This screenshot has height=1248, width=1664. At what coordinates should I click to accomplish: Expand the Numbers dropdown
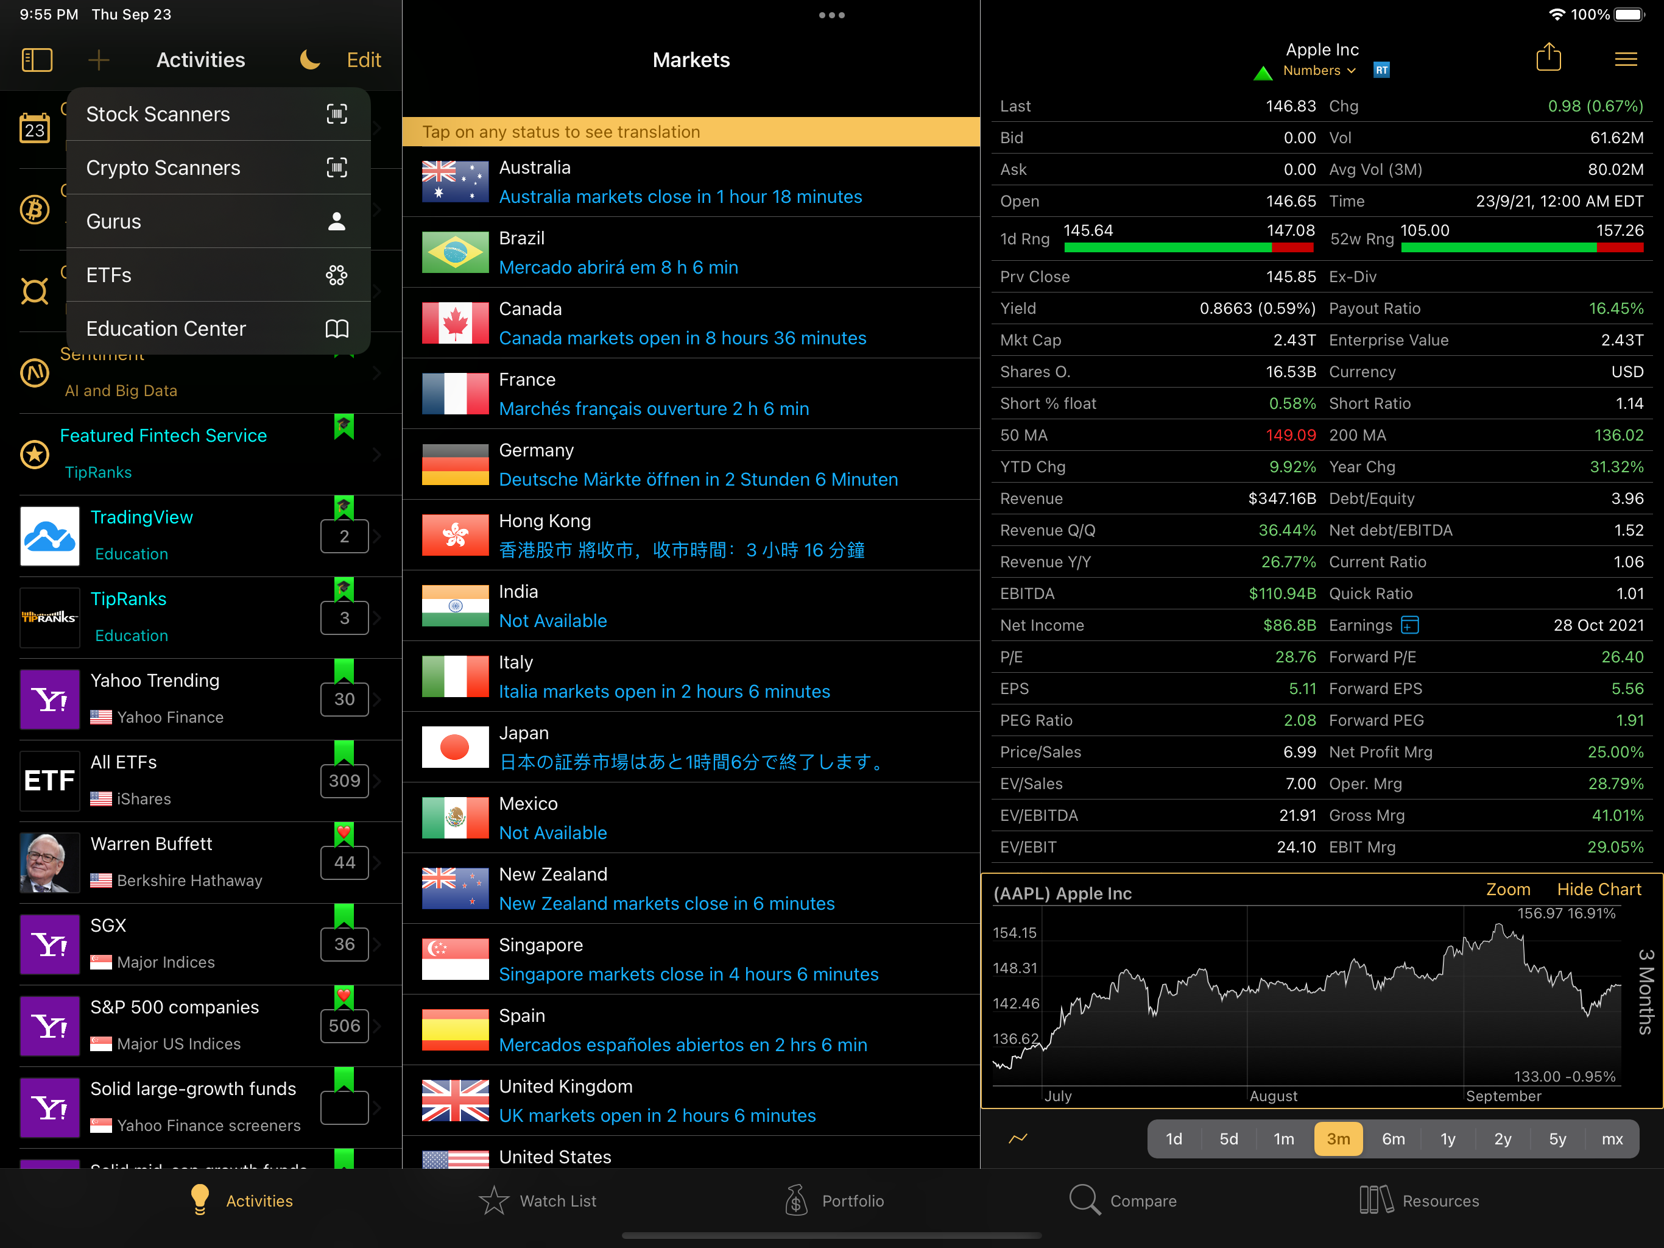tap(1319, 71)
